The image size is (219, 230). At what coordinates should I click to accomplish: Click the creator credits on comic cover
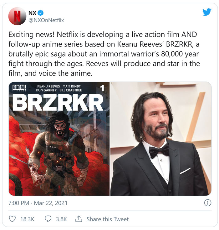pos(59,88)
